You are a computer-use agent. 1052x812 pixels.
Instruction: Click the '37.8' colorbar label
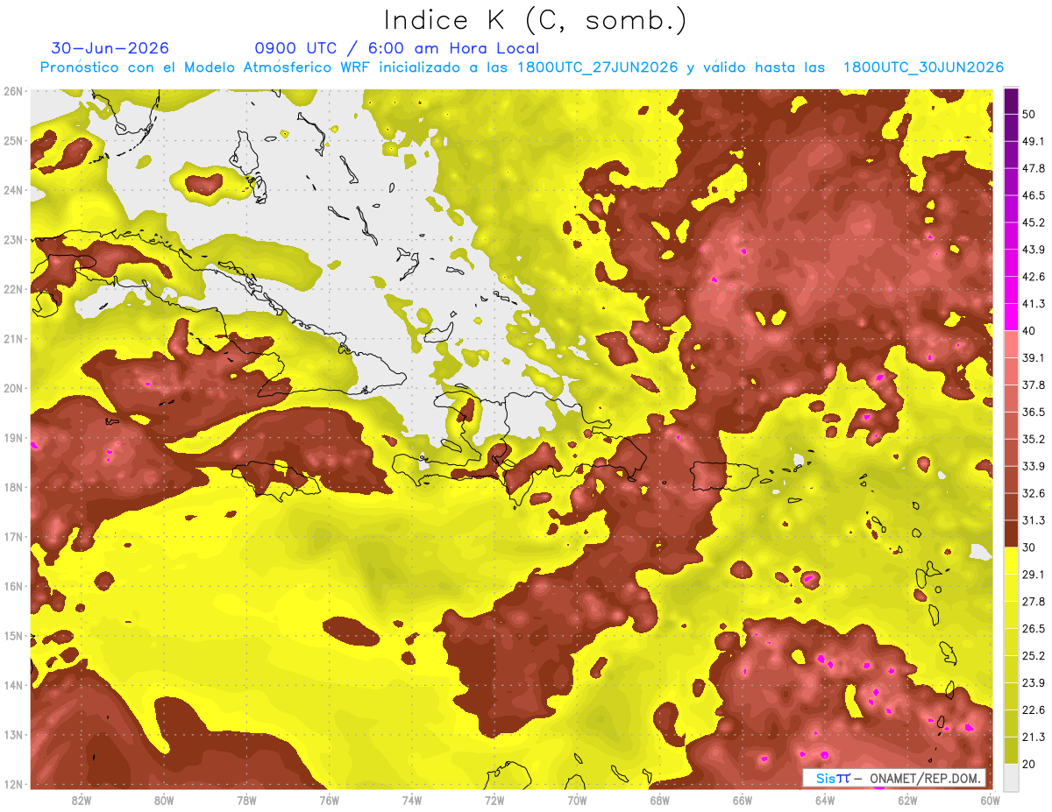[1033, 385]
